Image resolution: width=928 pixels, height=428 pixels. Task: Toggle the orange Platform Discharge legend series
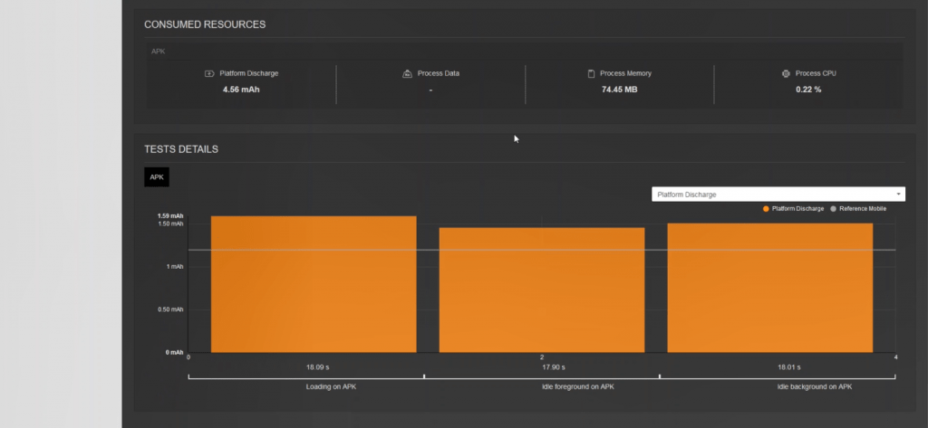[x=793, y=209]
